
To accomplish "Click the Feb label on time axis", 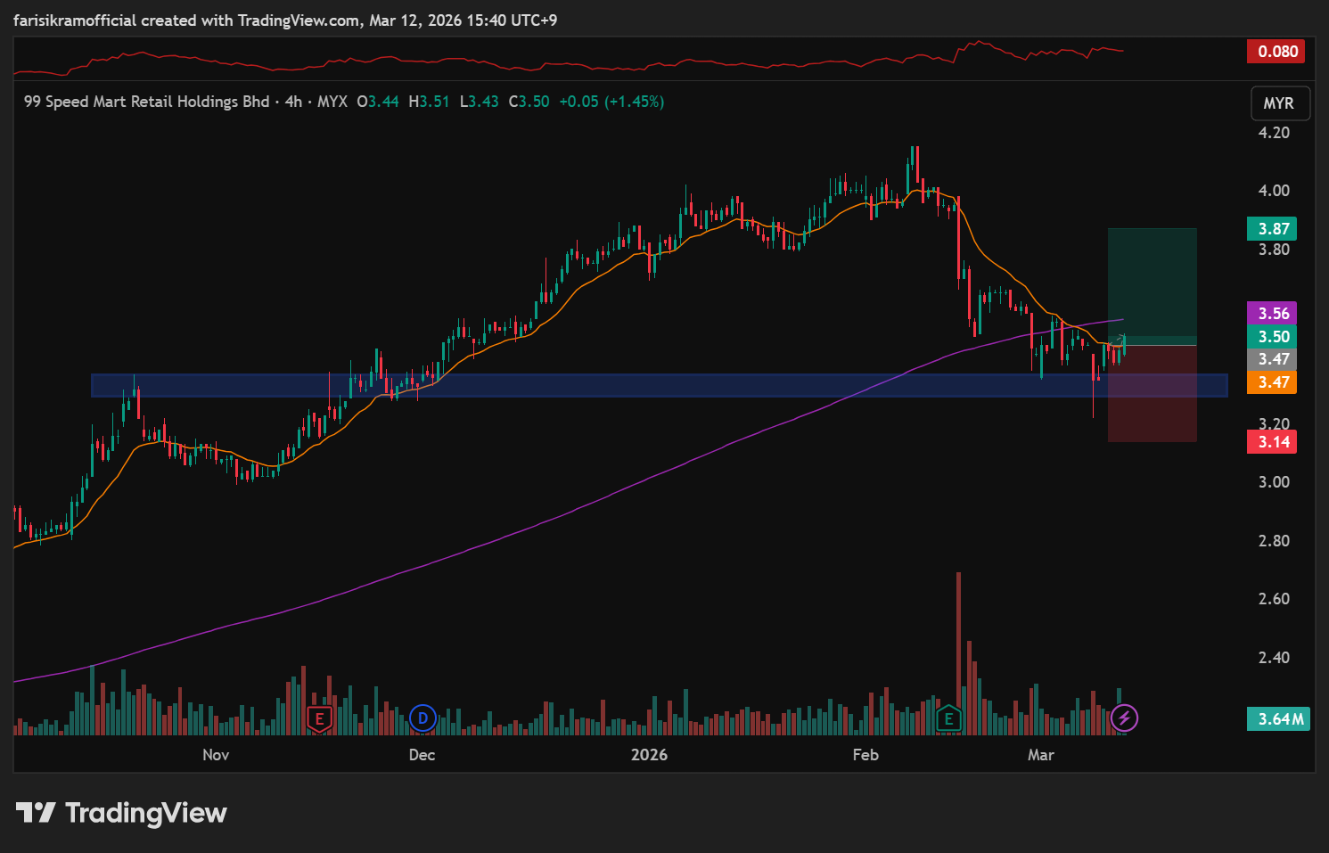I will 865,755.
